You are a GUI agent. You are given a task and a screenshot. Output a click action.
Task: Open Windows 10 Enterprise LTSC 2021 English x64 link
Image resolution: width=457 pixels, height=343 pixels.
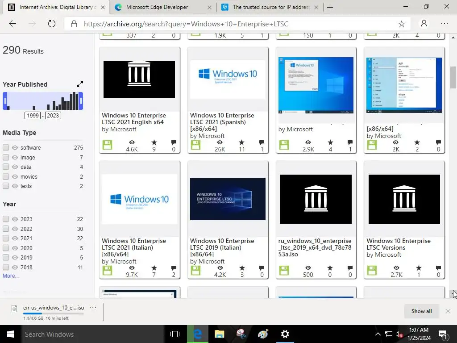point(134,119)
